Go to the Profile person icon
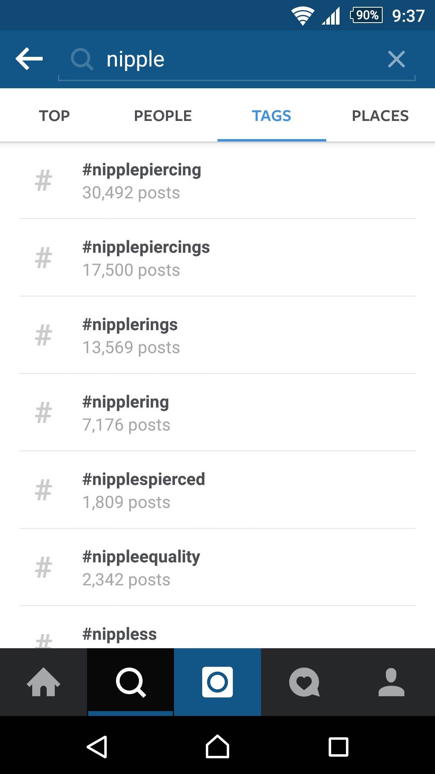 [391, 682]
